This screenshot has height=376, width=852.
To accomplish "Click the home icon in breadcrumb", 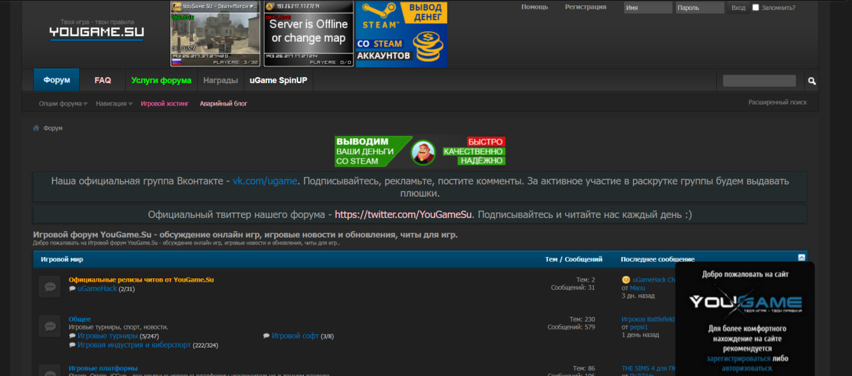I will pos(37,128).
